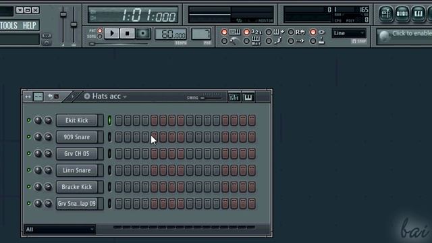Click the plus icon beside Hats acc

tap(87, 96)
